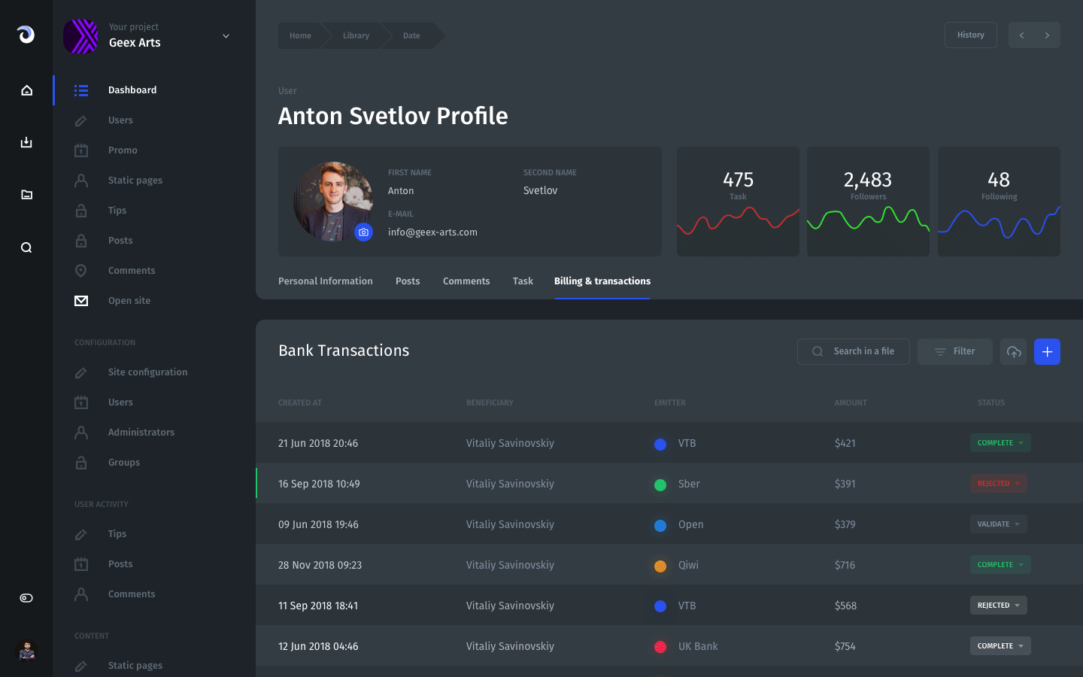Click the History button
This screenshot has height=677, width=1083.
[970, 35]
